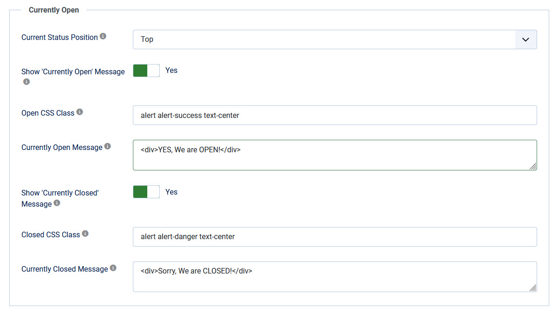558x319 pixels.
Task: Open the Current Status Position dropdown
Action: click(x=335, y=39)
